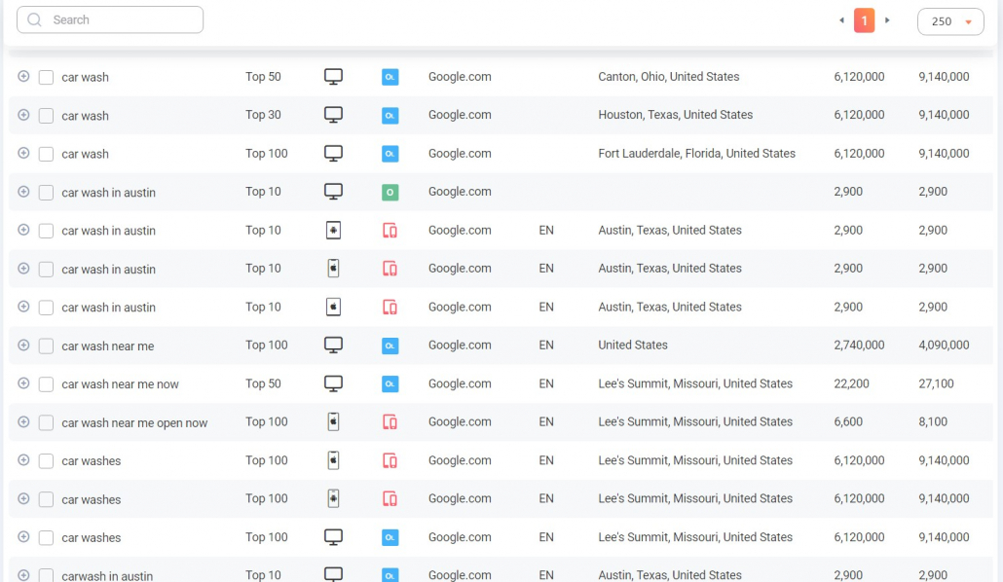
Task: Click the 'carwash in austin' keyword text
Action: 107,575
